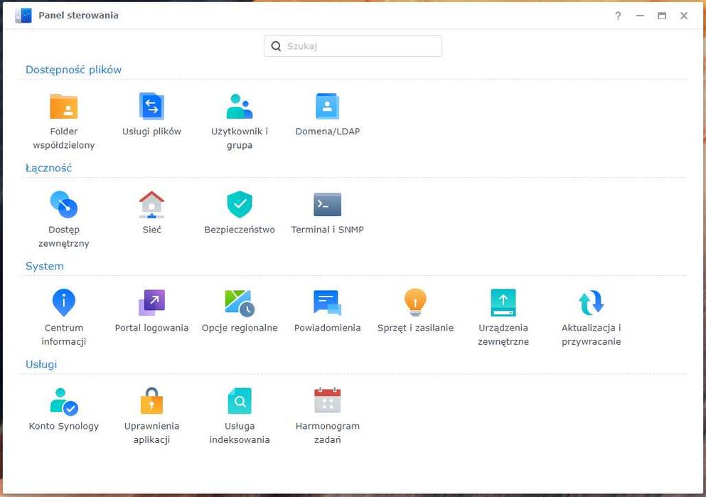Click the Usługi section heading
The image size is (706, 497).
(41, 364)
